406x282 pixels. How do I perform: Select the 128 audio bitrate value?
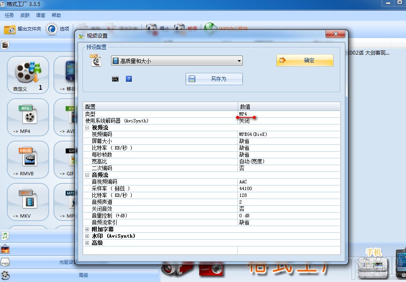289,195
